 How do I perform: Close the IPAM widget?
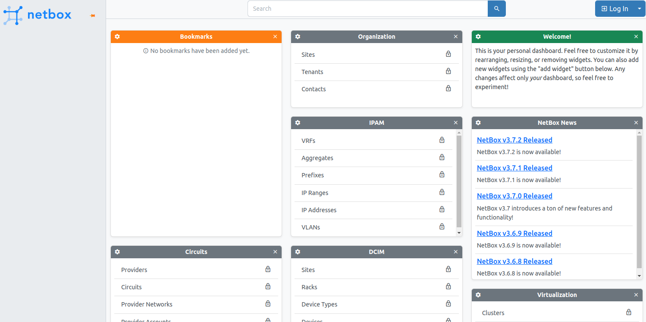[455, 123]
